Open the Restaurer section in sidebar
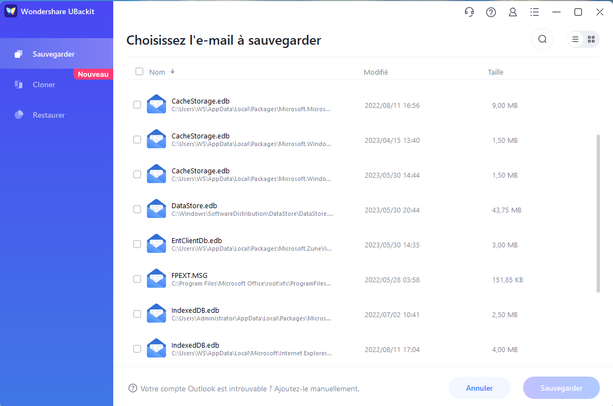613x406 pixels. tap(57, 114)
